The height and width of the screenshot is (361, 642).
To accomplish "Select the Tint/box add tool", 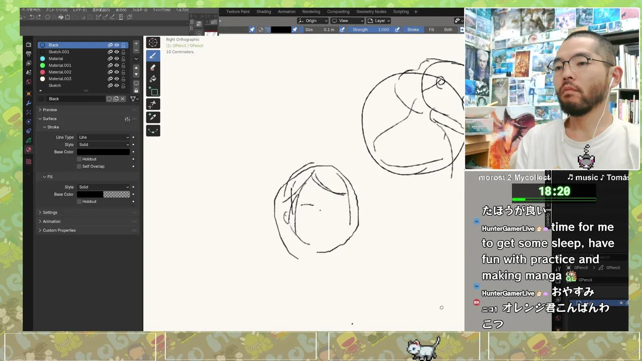I will (x=153, y=91).
